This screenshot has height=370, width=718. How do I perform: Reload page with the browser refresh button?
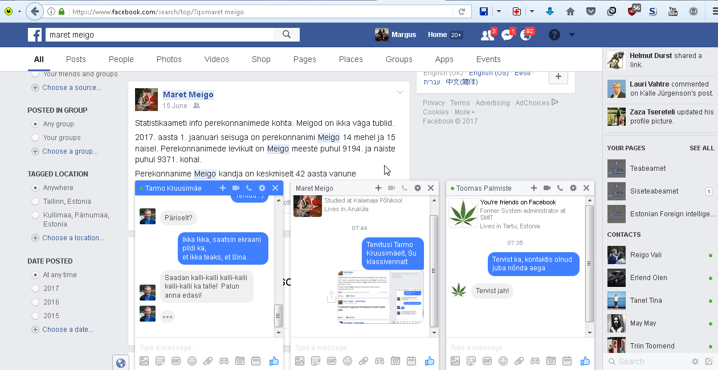pyautogui.click(x=462, y=11)
